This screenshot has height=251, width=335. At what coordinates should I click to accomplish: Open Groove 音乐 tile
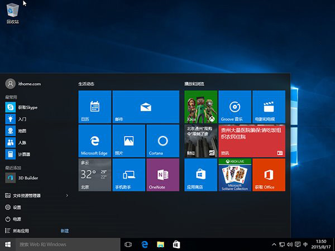[x=234, y=107]
